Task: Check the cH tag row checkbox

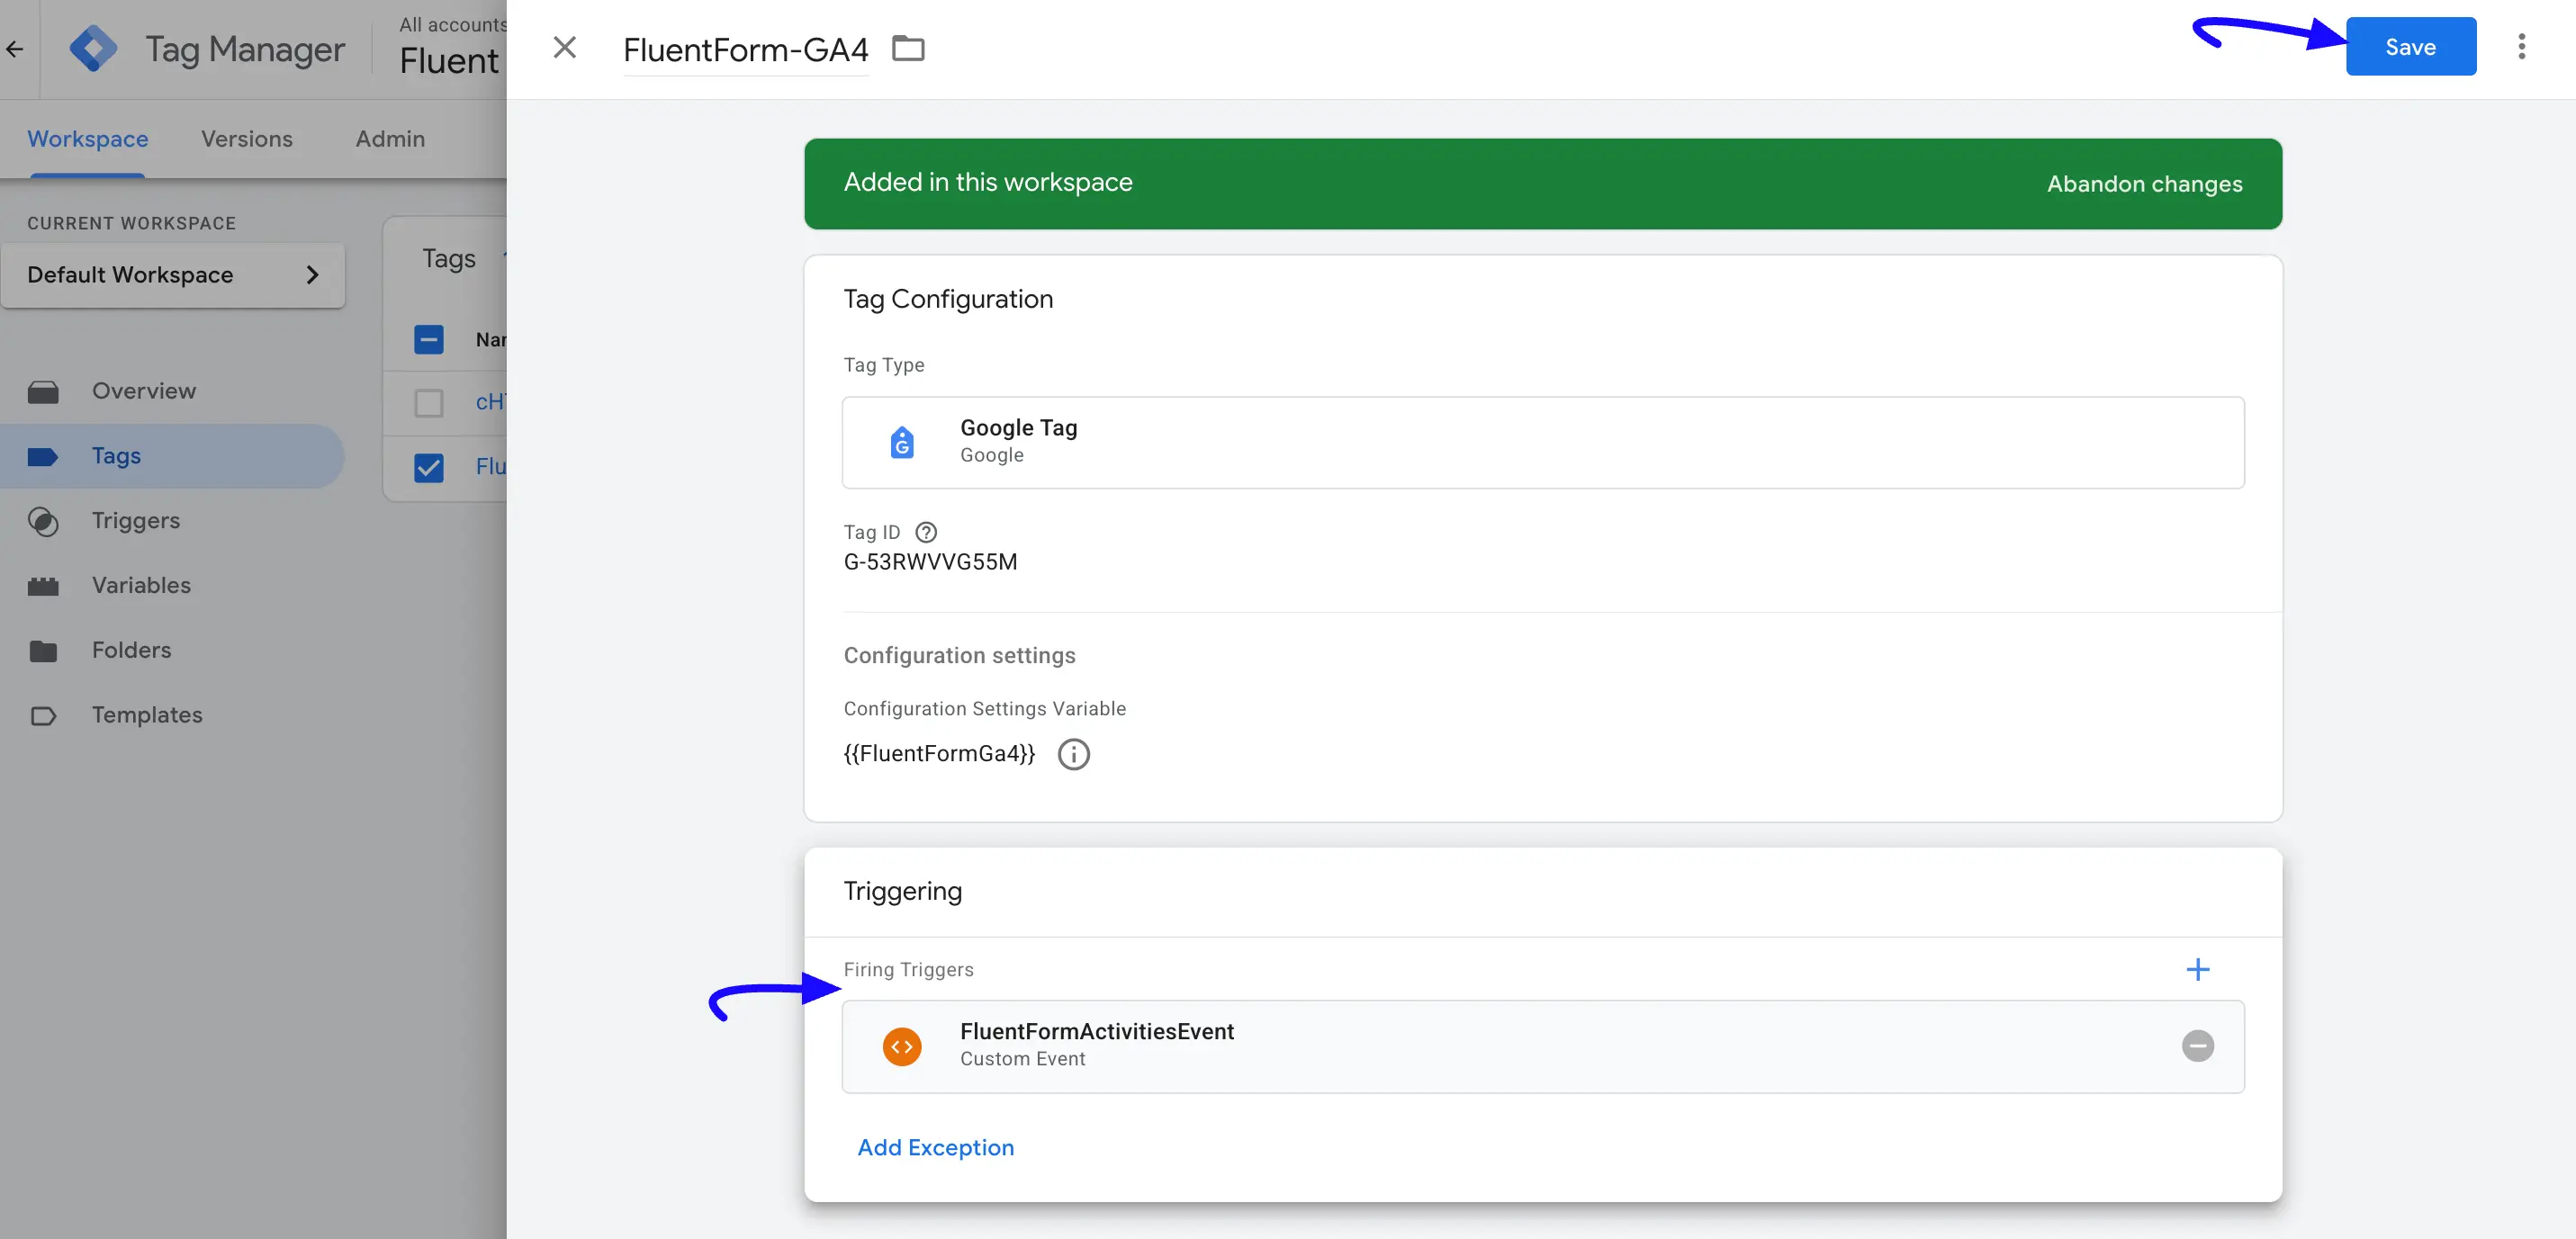Action: 429,403
